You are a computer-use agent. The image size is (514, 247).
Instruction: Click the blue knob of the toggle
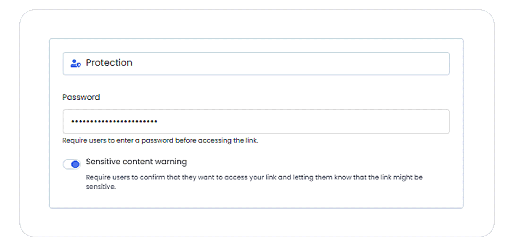(x=75, y=164)
